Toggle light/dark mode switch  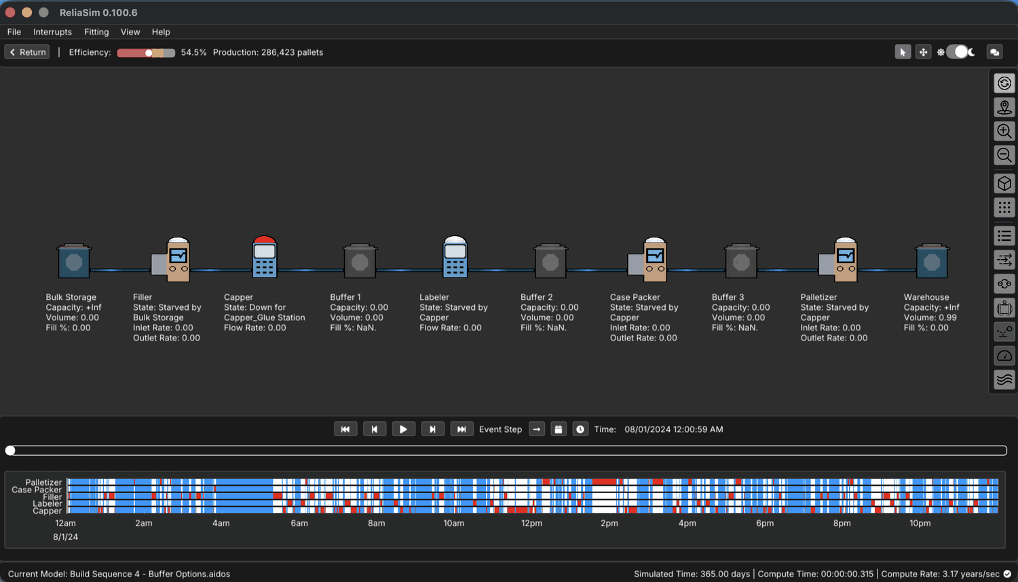958,52
